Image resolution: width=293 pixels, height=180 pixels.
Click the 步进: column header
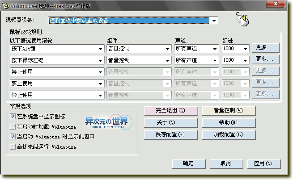229,40
